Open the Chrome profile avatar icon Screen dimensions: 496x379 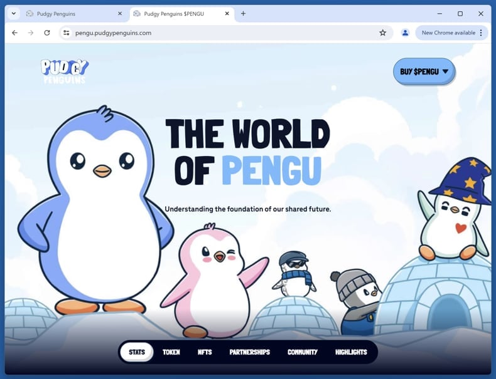[405, 33]
